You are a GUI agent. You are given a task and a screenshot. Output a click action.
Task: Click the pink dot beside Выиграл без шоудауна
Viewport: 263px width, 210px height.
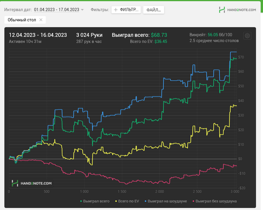(x=193, y=201)
